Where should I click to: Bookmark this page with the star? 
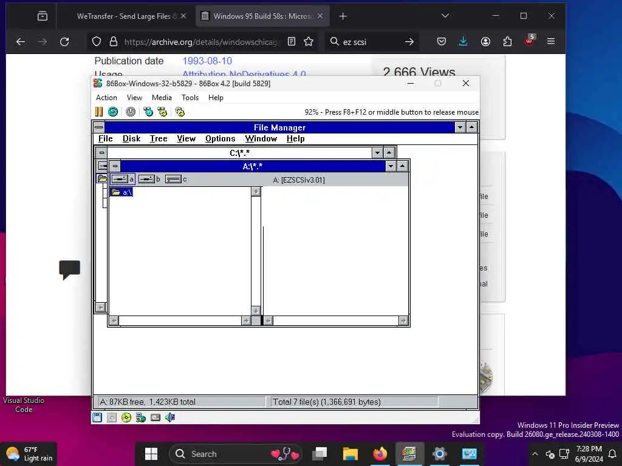pos(309,42)
